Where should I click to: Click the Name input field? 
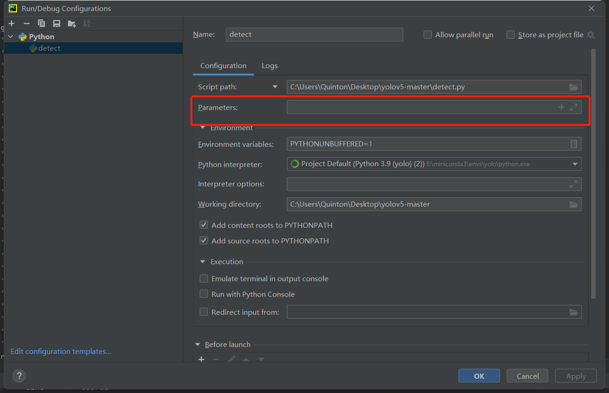[314, 35]
